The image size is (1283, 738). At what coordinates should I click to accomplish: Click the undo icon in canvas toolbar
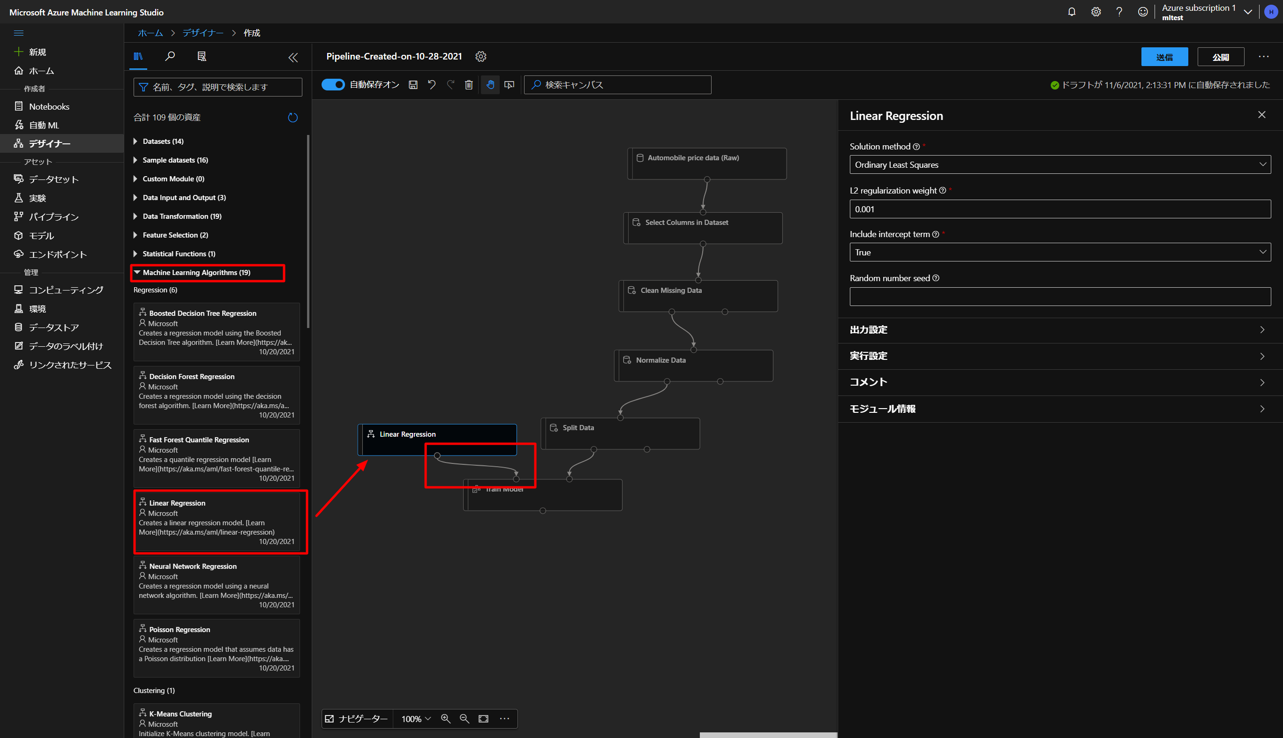[432, 85]
